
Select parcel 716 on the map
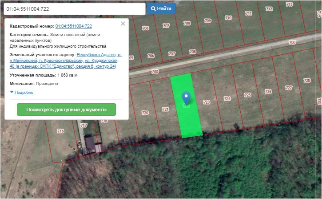pos(60,131)
